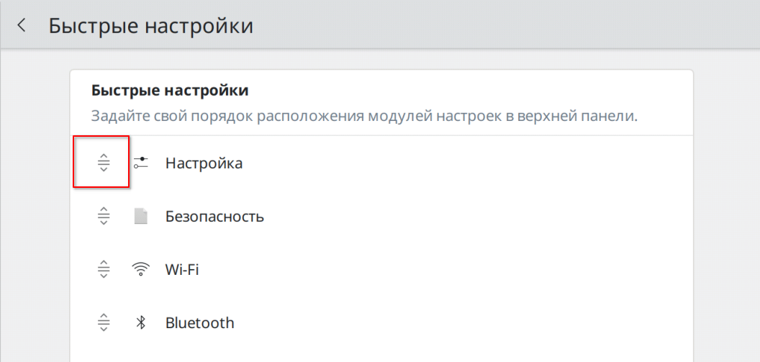Click the reorder handle for Bluetooth
Screen dimensions: 760x362
[x=104, y=323]
